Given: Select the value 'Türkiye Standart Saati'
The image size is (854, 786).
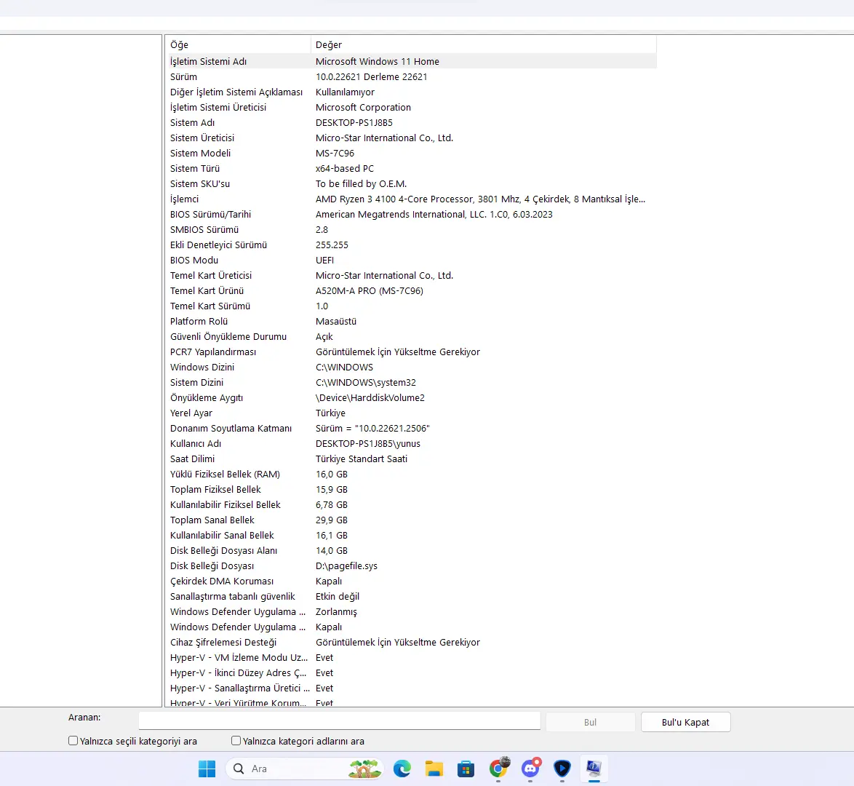Looking at the screenshot, I should pos(362,458).
